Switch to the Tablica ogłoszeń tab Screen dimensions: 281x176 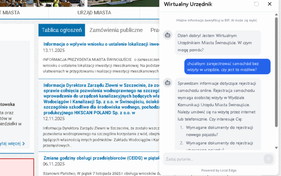coord(61,30)
